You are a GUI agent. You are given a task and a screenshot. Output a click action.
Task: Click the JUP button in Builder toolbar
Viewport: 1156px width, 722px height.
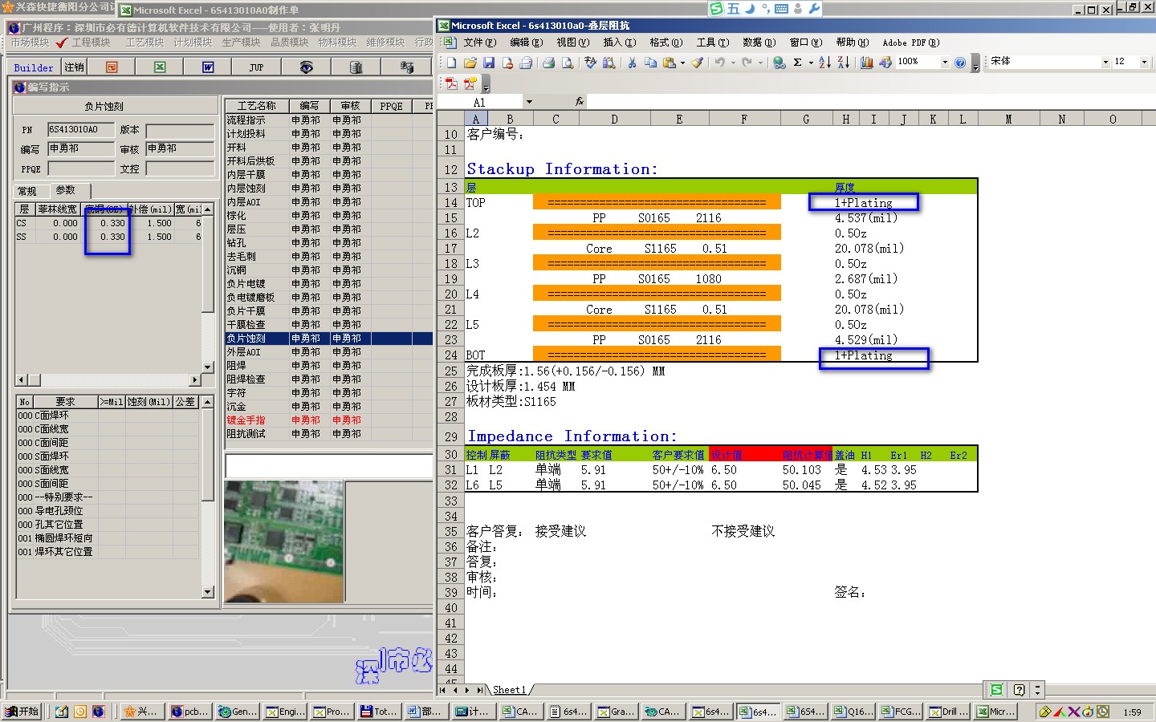pyautogui.click(x=256, y=67)
